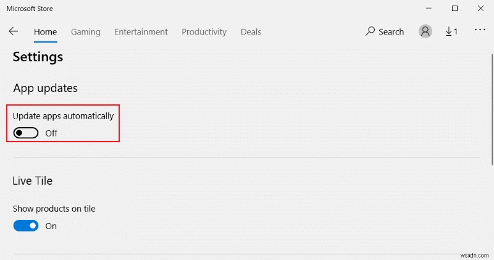The width and height of the screenshot is (494, 260).
Task: Turn on Update apps automatically switch
Action: tap(26, 133)
